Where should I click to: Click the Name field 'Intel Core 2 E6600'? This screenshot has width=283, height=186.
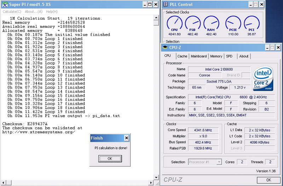219,69
